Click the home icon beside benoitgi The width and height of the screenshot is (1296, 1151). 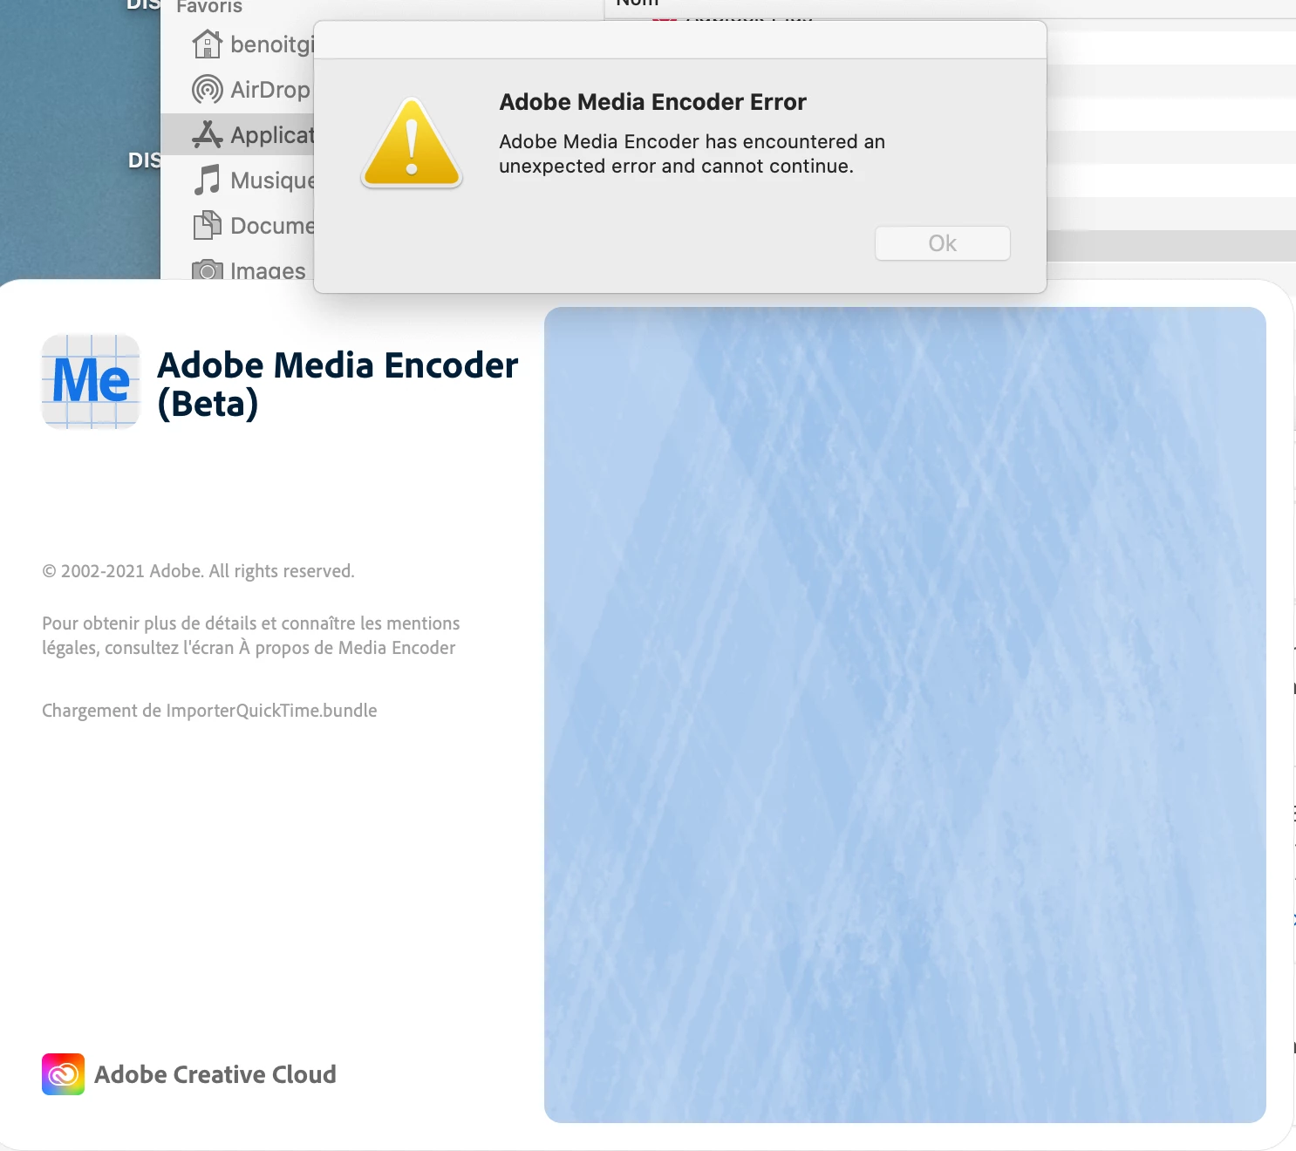click(x=208, y=44)
